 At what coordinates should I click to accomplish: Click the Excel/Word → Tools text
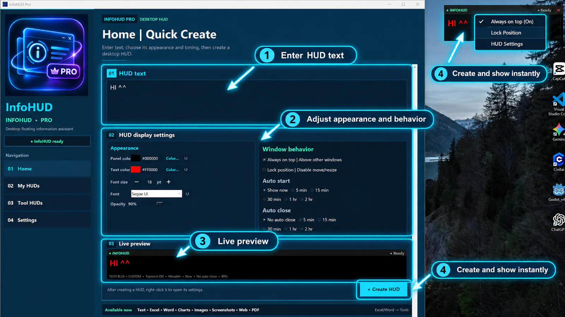[x=392, y=310]
